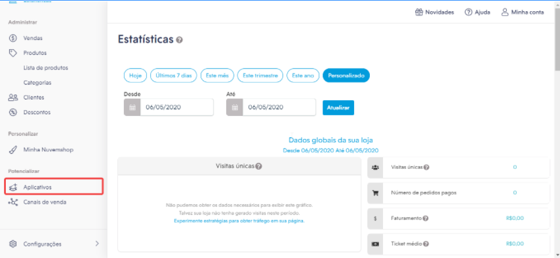The height and width of the screenshot is (258, 560).
Task: Go to Lista de produtos
Action: coord(46,68)
